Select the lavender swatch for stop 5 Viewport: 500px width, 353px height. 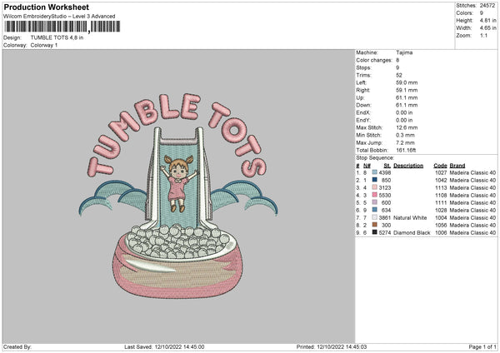(x=375, y=202)
